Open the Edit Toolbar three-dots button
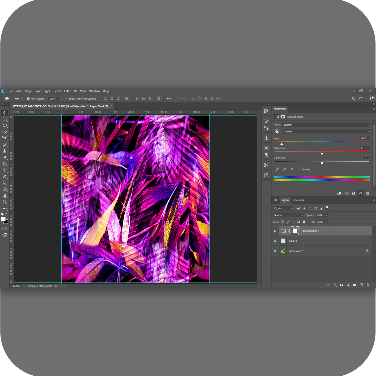 [x=5, y=208]
